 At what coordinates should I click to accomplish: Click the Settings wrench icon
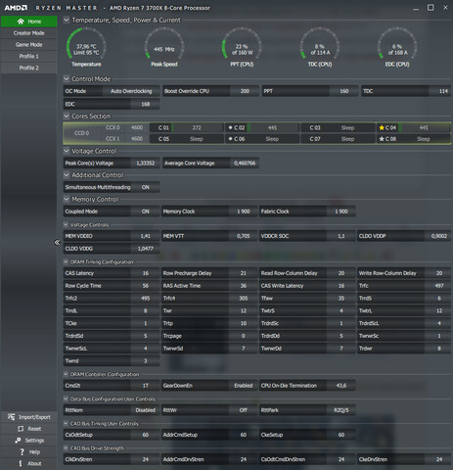point(18,441)
